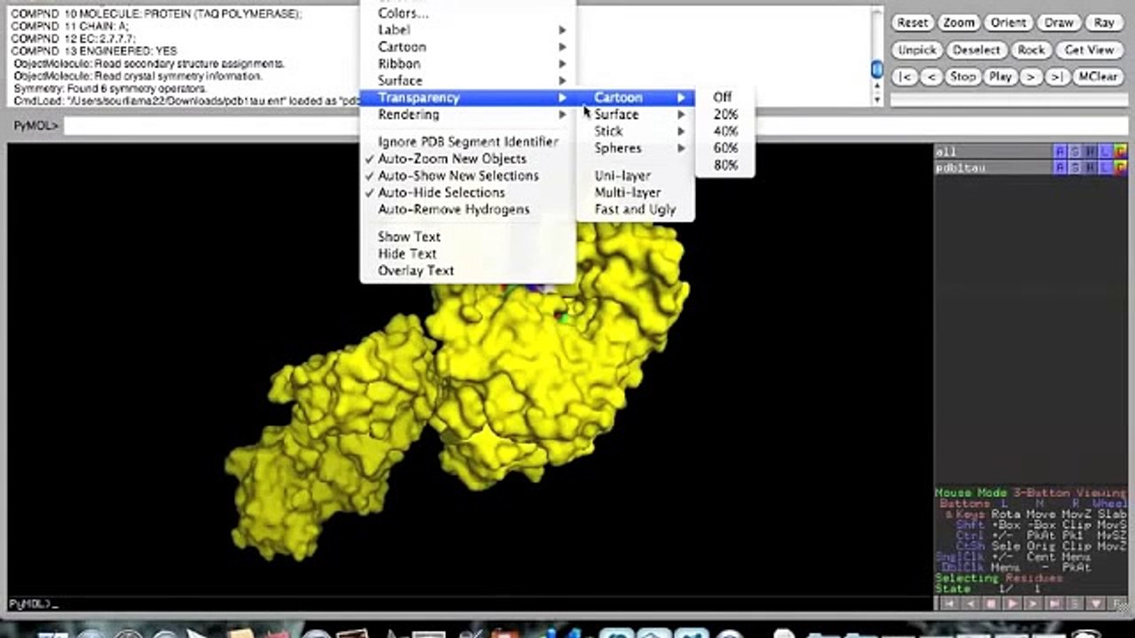Click rewind-to-start icon in viewer playback bar

pyautogui.click(x=949, y=603)
